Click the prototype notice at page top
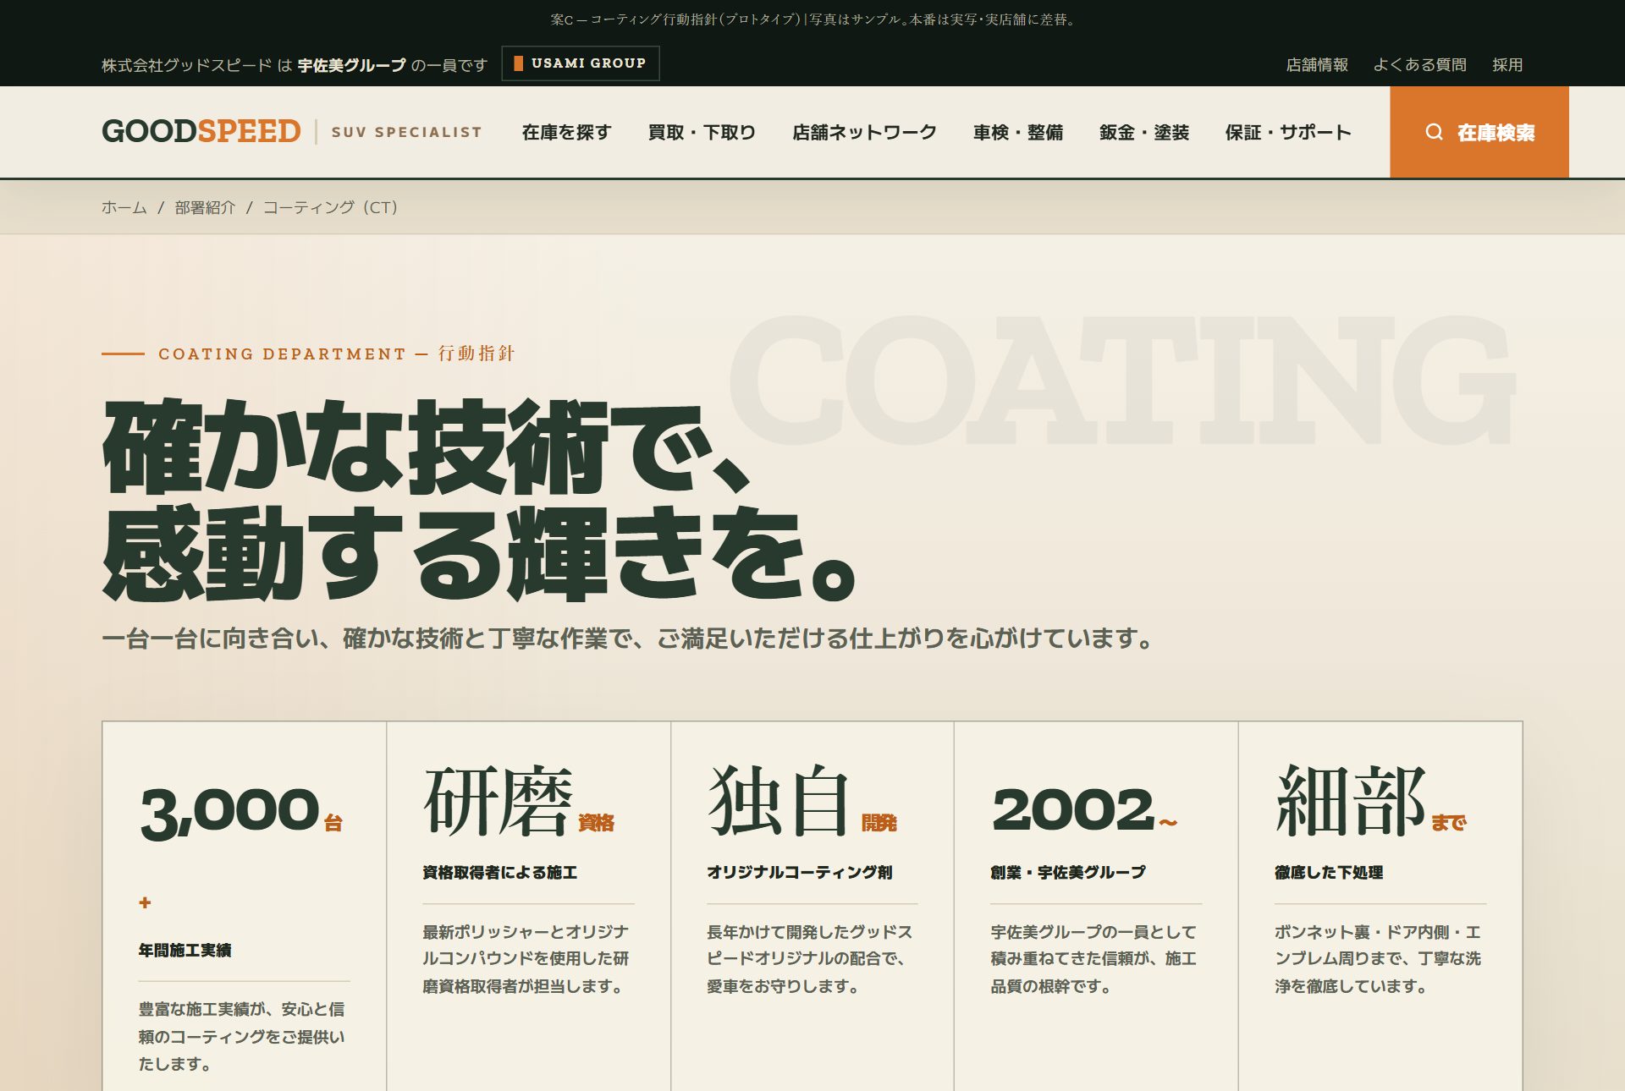 [x=812, y=19]
